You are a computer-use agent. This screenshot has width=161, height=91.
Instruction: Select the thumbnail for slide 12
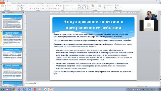pos(12,72)
